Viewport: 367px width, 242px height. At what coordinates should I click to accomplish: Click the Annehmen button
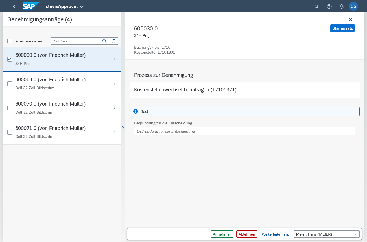click(222, 234)
